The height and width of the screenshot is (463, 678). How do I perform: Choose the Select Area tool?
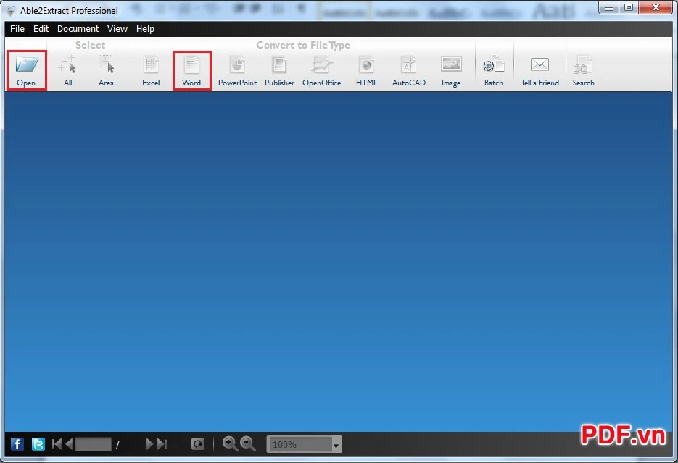point(106,70)
